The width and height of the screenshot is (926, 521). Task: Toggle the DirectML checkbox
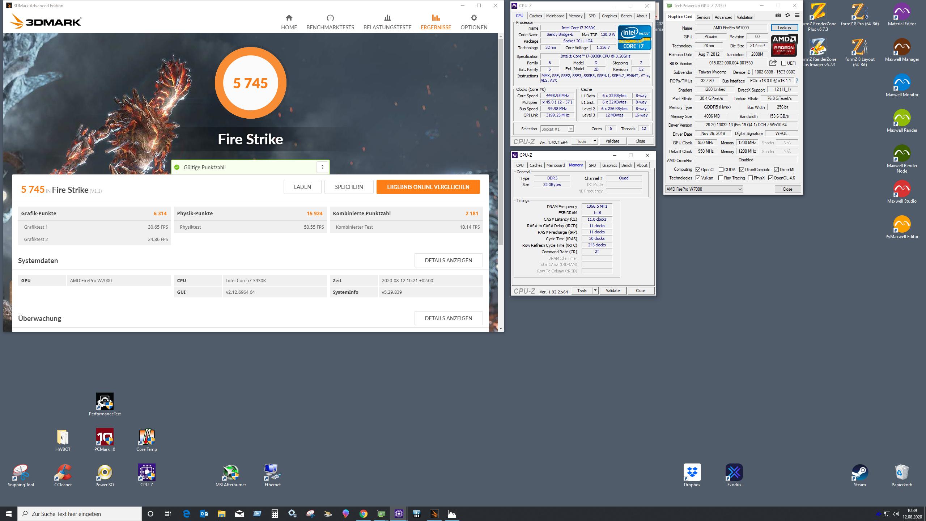776,170
